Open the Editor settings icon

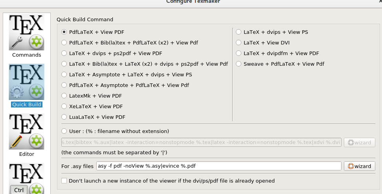(27, 131)
